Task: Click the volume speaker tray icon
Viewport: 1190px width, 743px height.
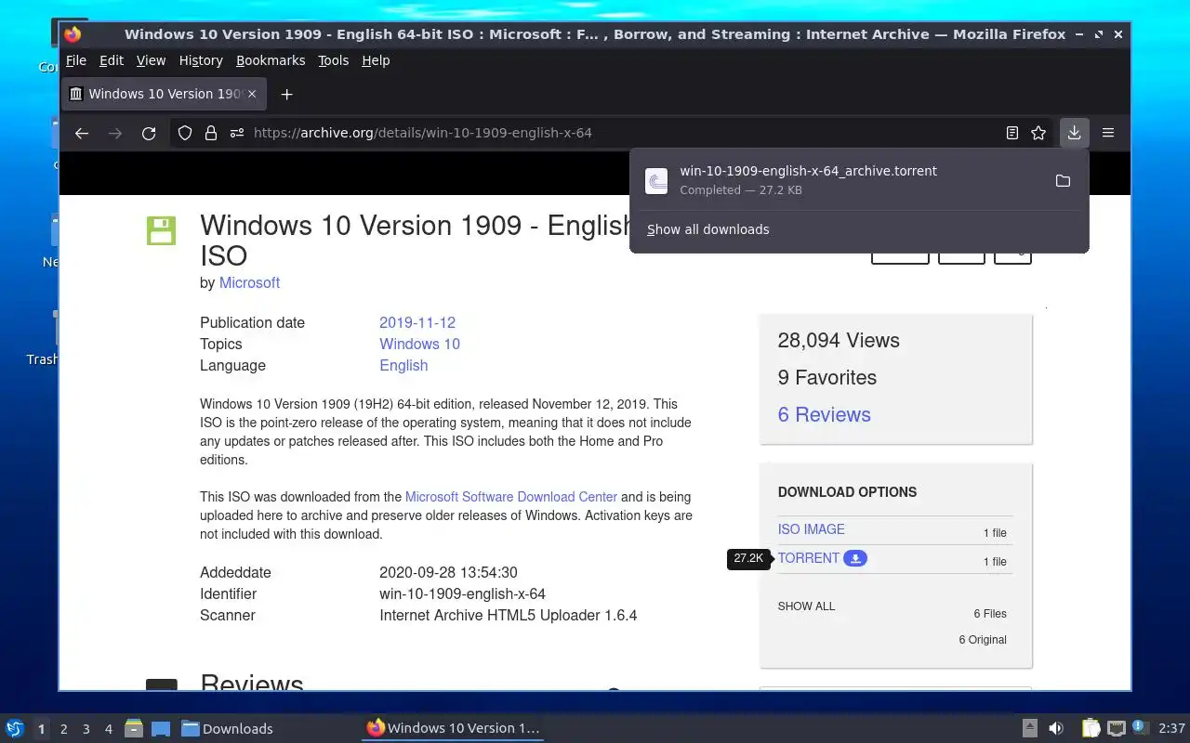Action: 1056,728
